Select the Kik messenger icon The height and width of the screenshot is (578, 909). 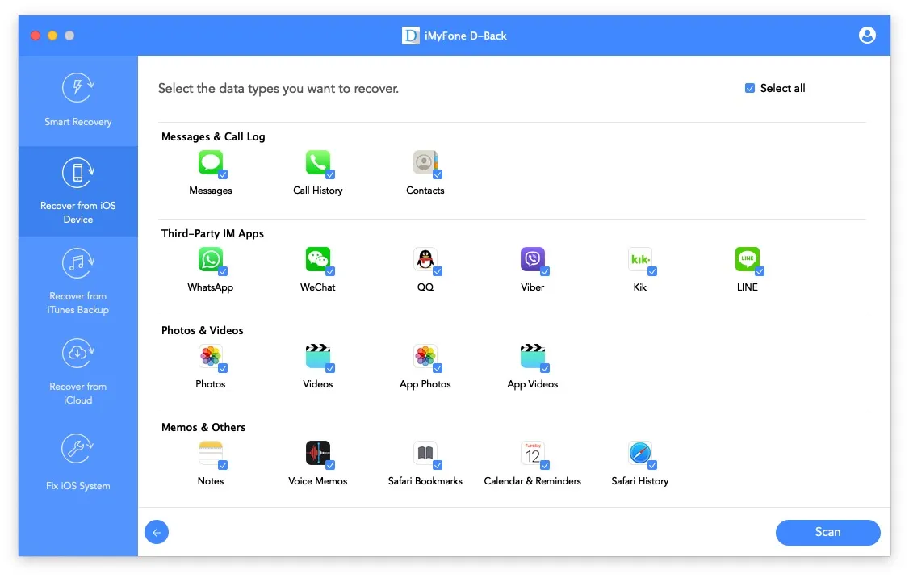tap(640, 258)
